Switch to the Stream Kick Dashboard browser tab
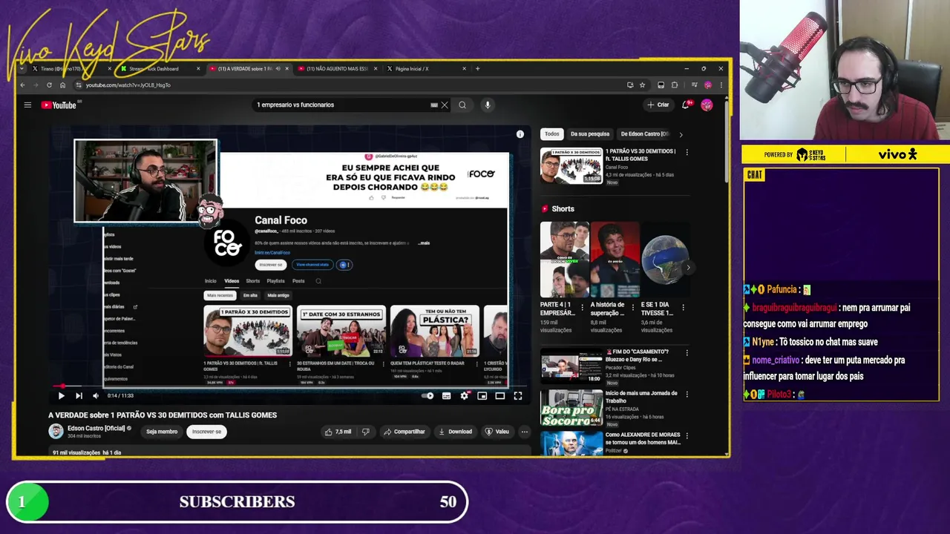950x534 pixels. click(154, 69)
